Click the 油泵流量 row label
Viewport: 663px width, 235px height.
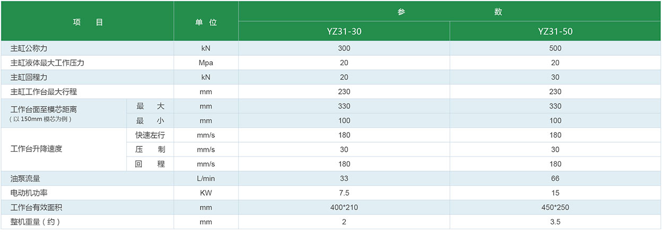click(26, 178)
